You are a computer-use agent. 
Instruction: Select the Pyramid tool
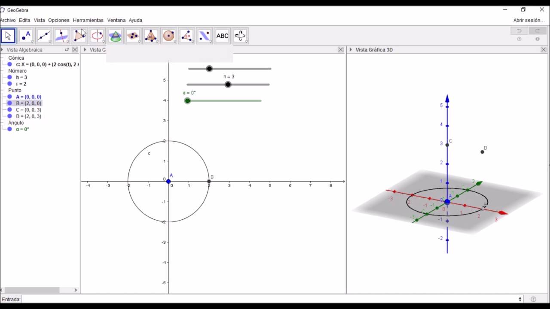click(151, 36)
